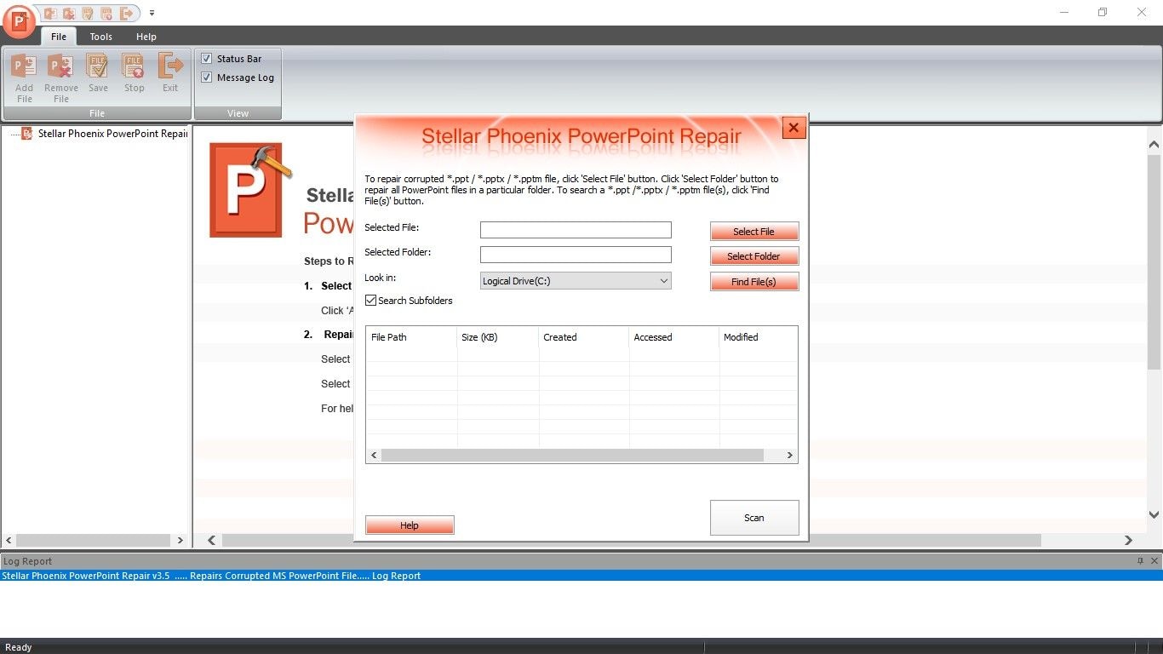Click Add File in the quick access toolbar
The image size is (1163, 654).
[50, 14]
